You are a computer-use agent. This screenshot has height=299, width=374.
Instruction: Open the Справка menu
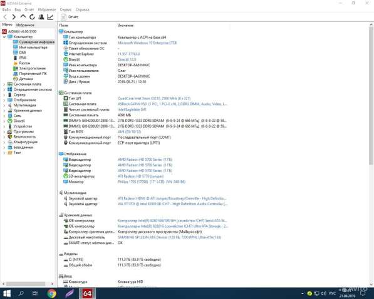pos(82,9)
